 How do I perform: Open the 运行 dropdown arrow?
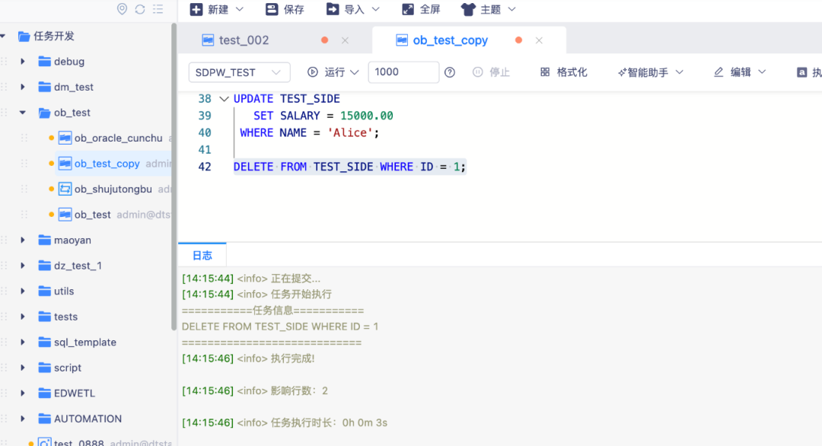pyautogui.click(x=355, y=72)
